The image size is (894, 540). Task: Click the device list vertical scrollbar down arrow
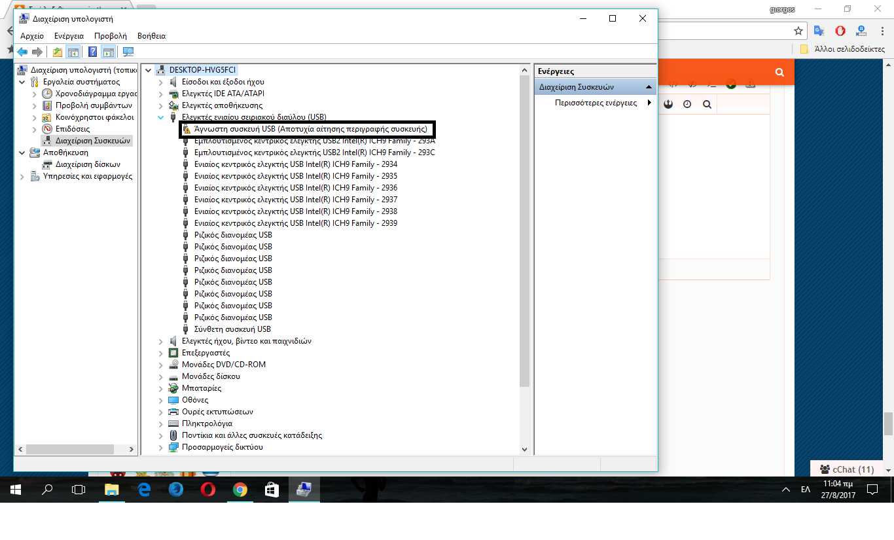point(524,450)
